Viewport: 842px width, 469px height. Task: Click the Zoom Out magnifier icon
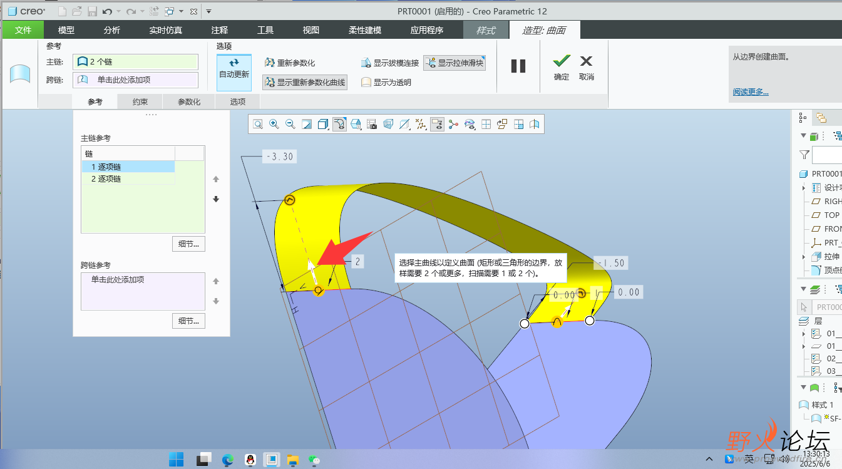click(x=290, y=125)
